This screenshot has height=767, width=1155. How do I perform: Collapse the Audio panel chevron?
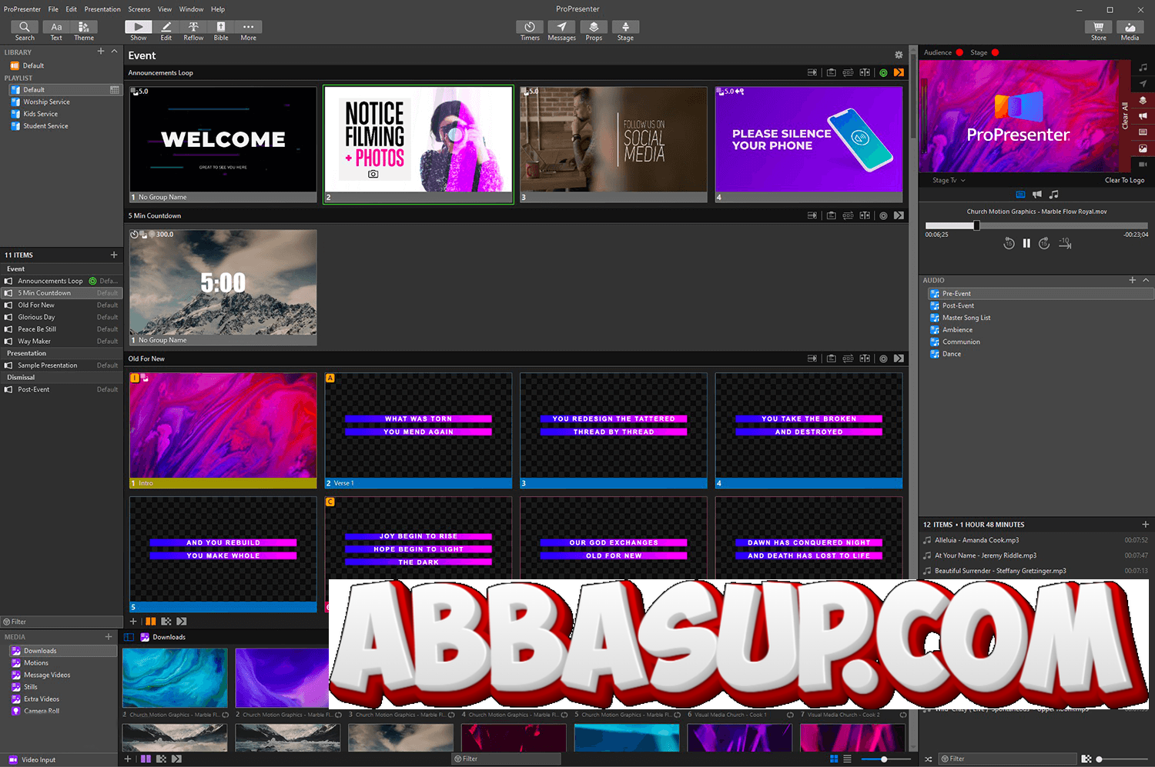1146,280
